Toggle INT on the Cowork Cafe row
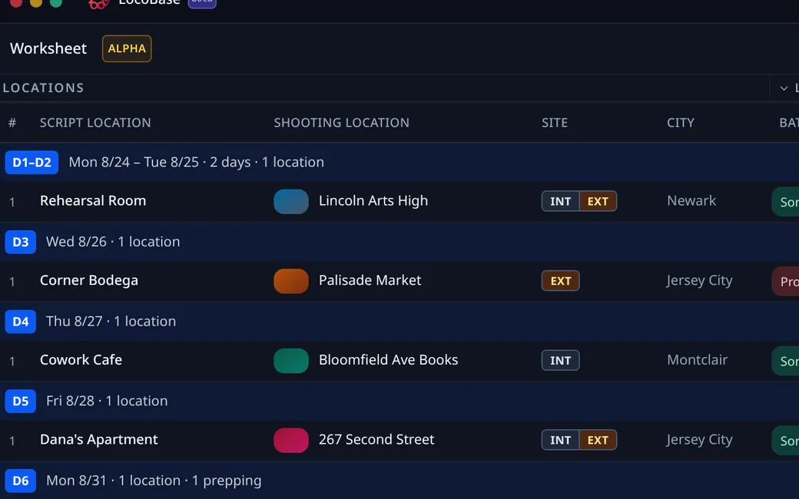Image resolution: width=799 pixels, height=499 pixels. click(561, 361)
